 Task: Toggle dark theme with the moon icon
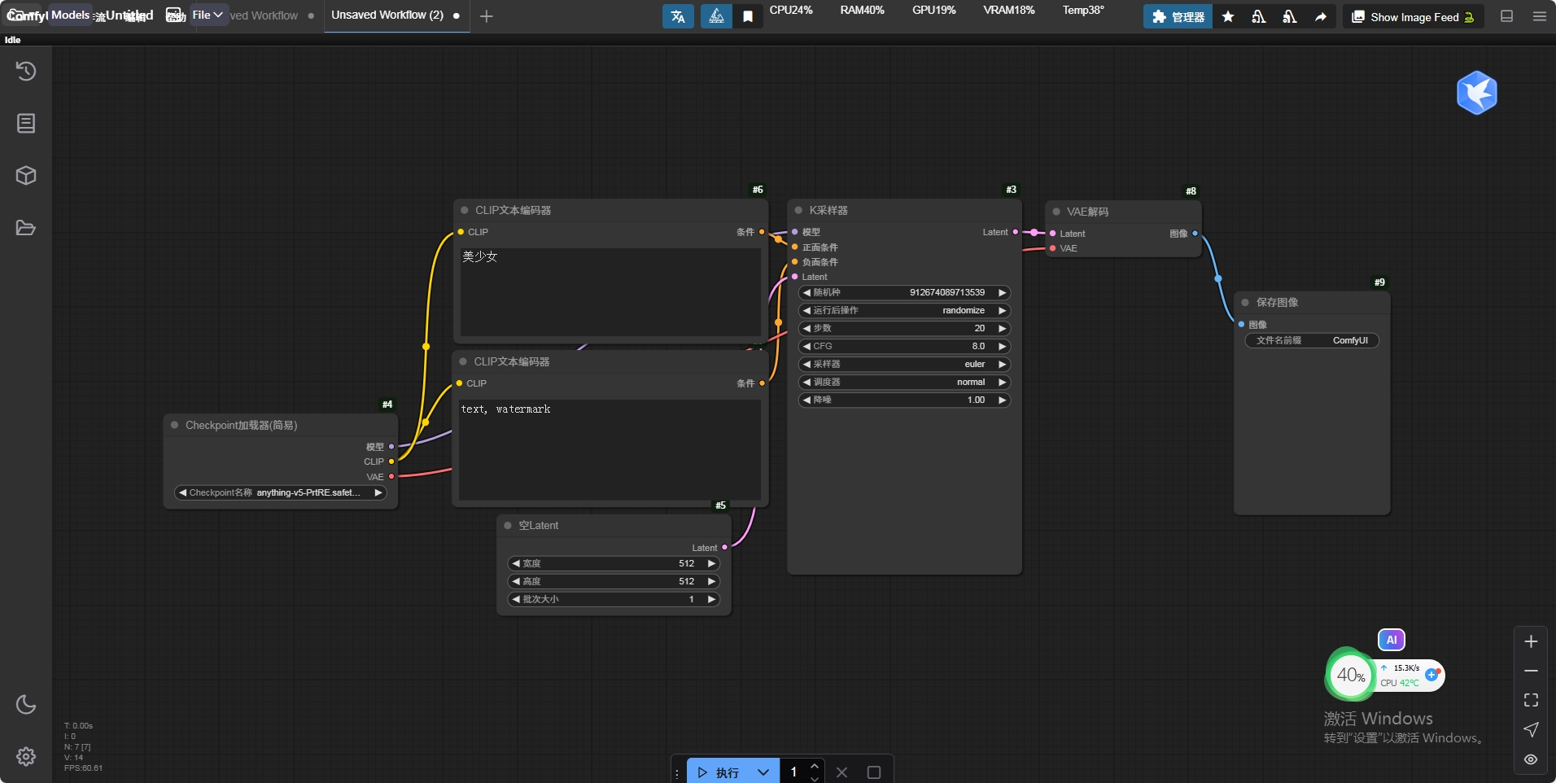click(x=26, y=704)
